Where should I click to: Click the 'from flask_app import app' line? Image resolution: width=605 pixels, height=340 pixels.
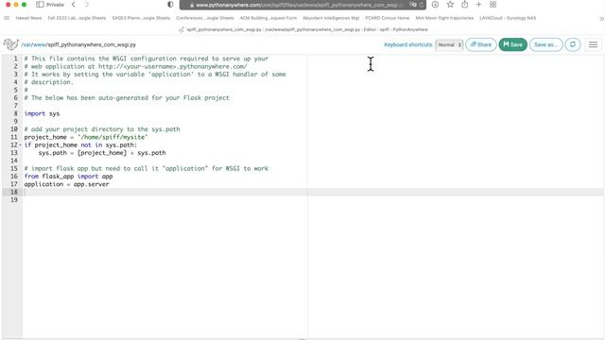point(68,177)
